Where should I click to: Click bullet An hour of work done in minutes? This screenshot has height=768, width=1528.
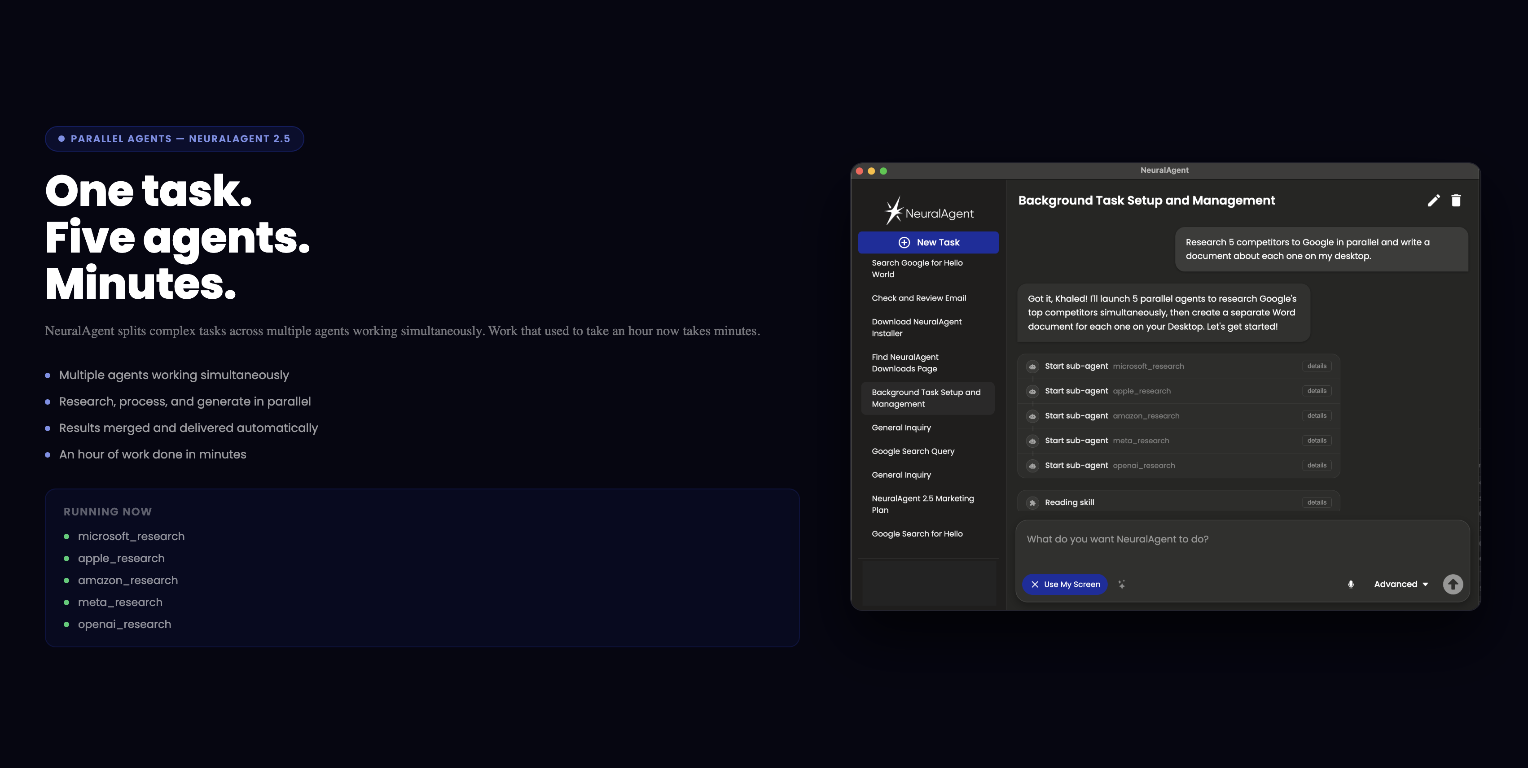[x=153, y=454]
